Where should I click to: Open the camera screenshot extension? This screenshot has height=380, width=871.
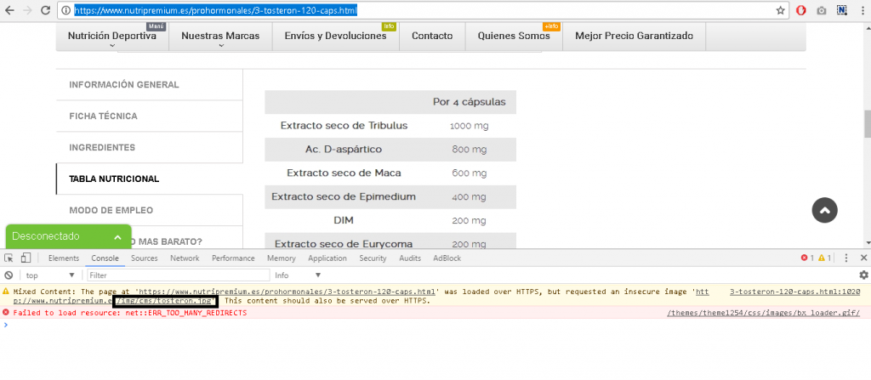click(821, 10)
